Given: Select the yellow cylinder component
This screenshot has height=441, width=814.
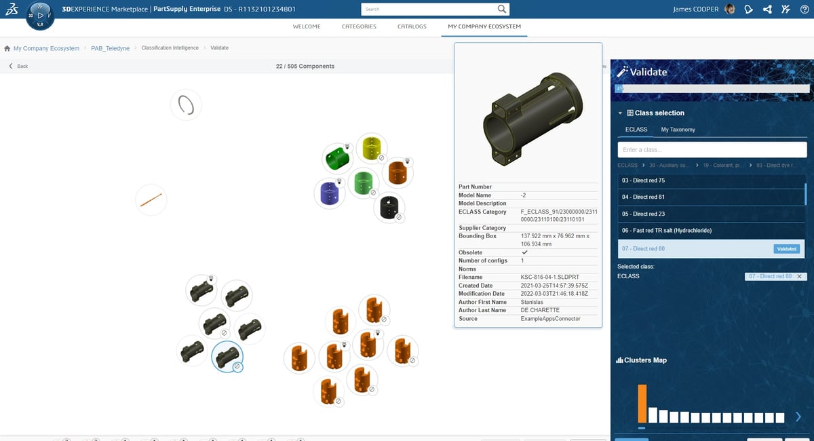Looking at the screenshot, I should [371, 149].
